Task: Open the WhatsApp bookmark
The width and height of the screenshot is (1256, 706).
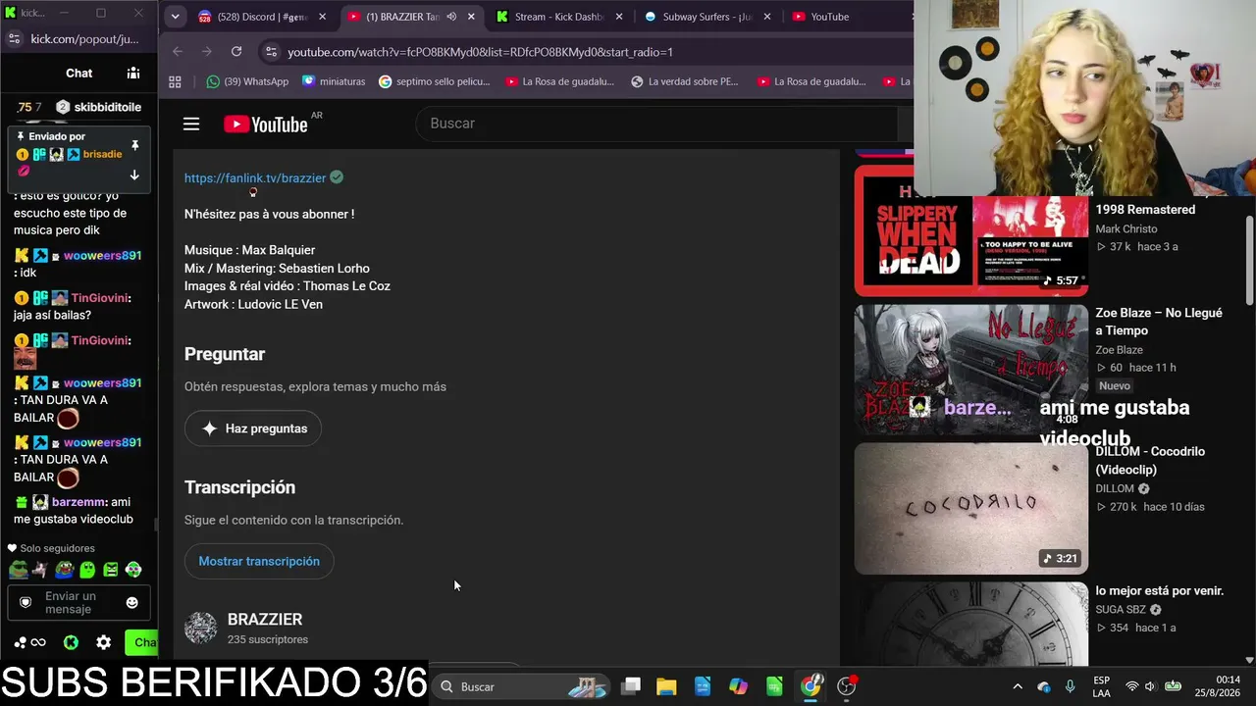Action: pos(247,81)
